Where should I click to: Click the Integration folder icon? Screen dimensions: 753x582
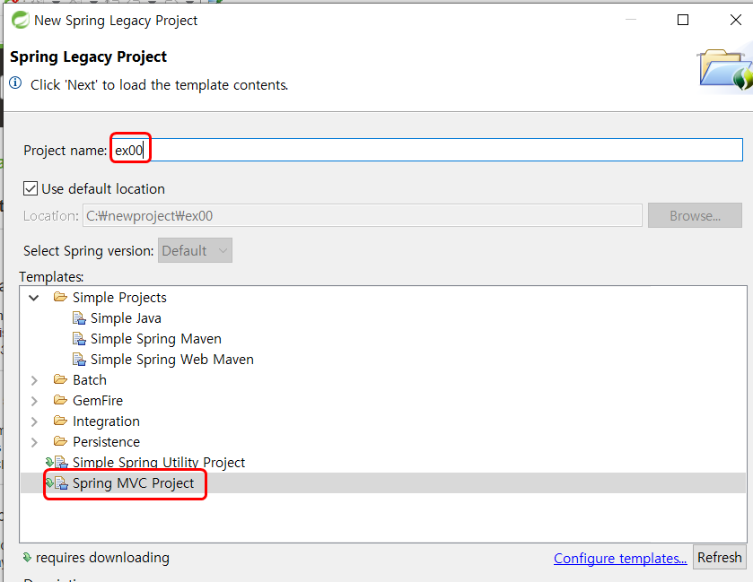point(60,421)
